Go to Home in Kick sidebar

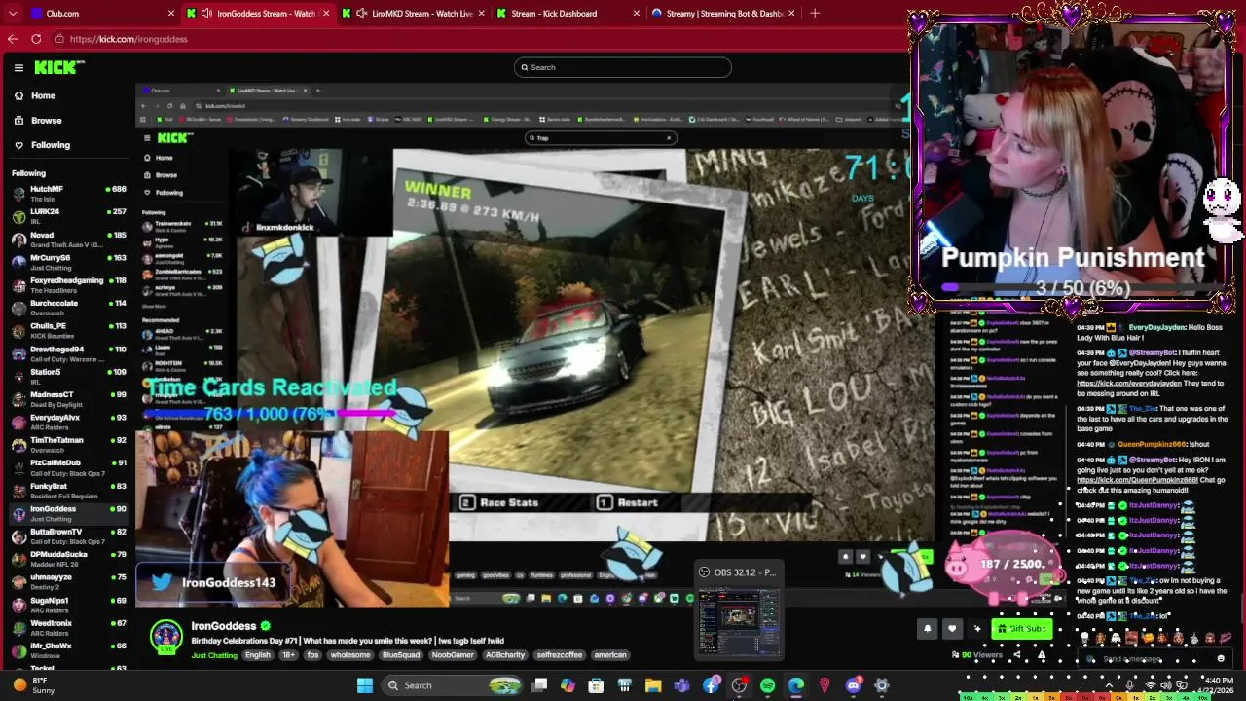click(43, 95)
